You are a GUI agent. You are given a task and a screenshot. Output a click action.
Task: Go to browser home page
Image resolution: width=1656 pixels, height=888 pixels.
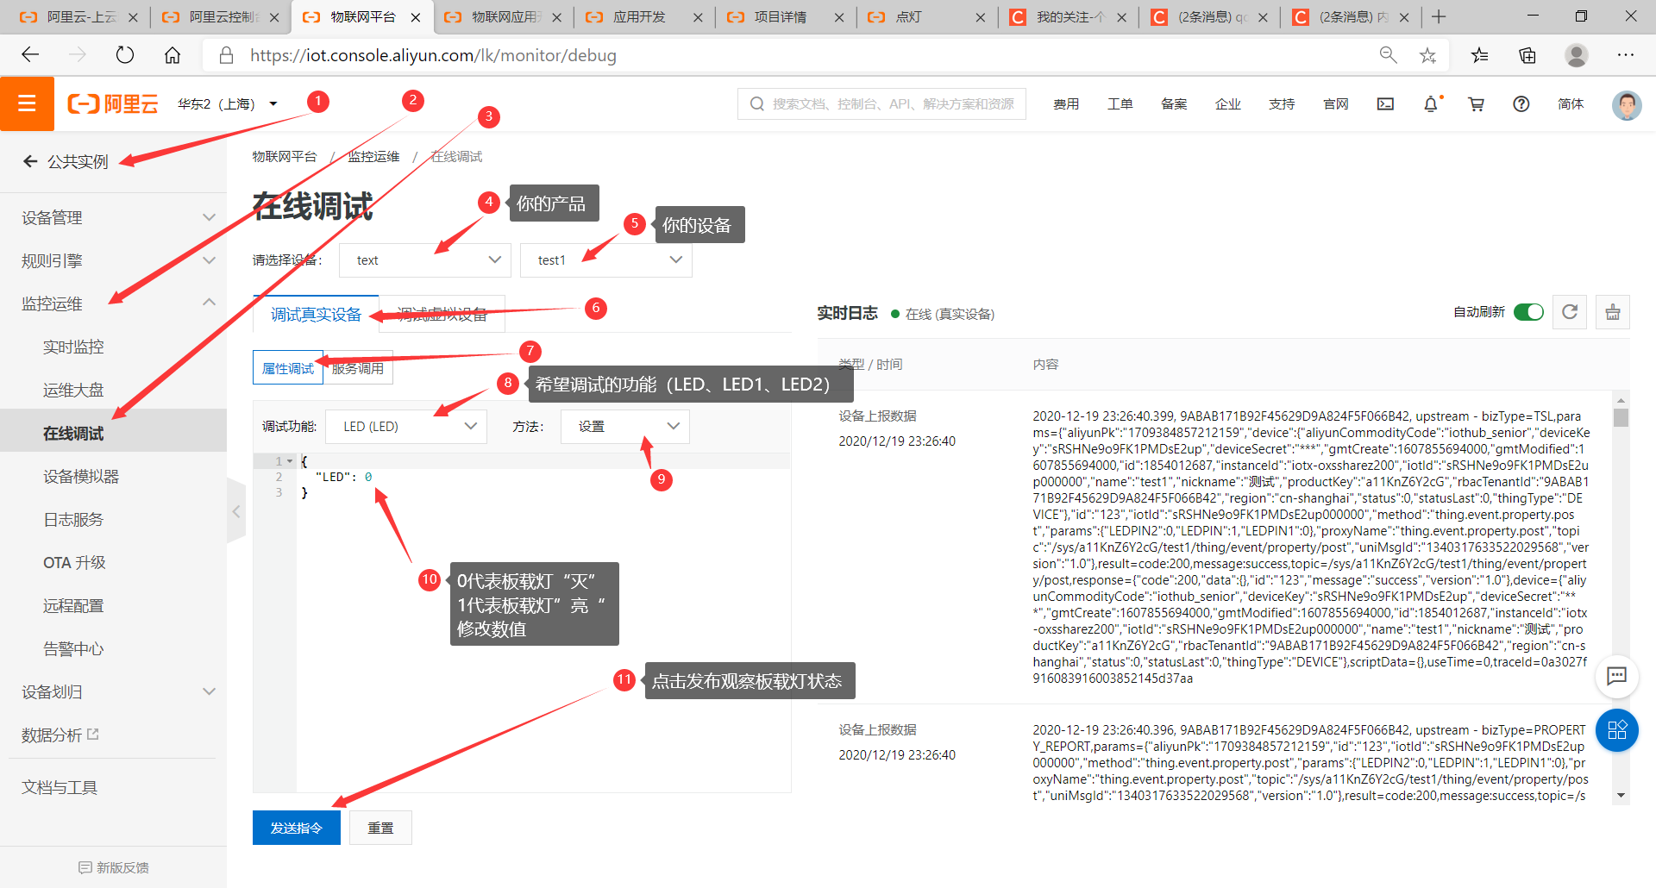pyautogui.click(x=172, y=55)
